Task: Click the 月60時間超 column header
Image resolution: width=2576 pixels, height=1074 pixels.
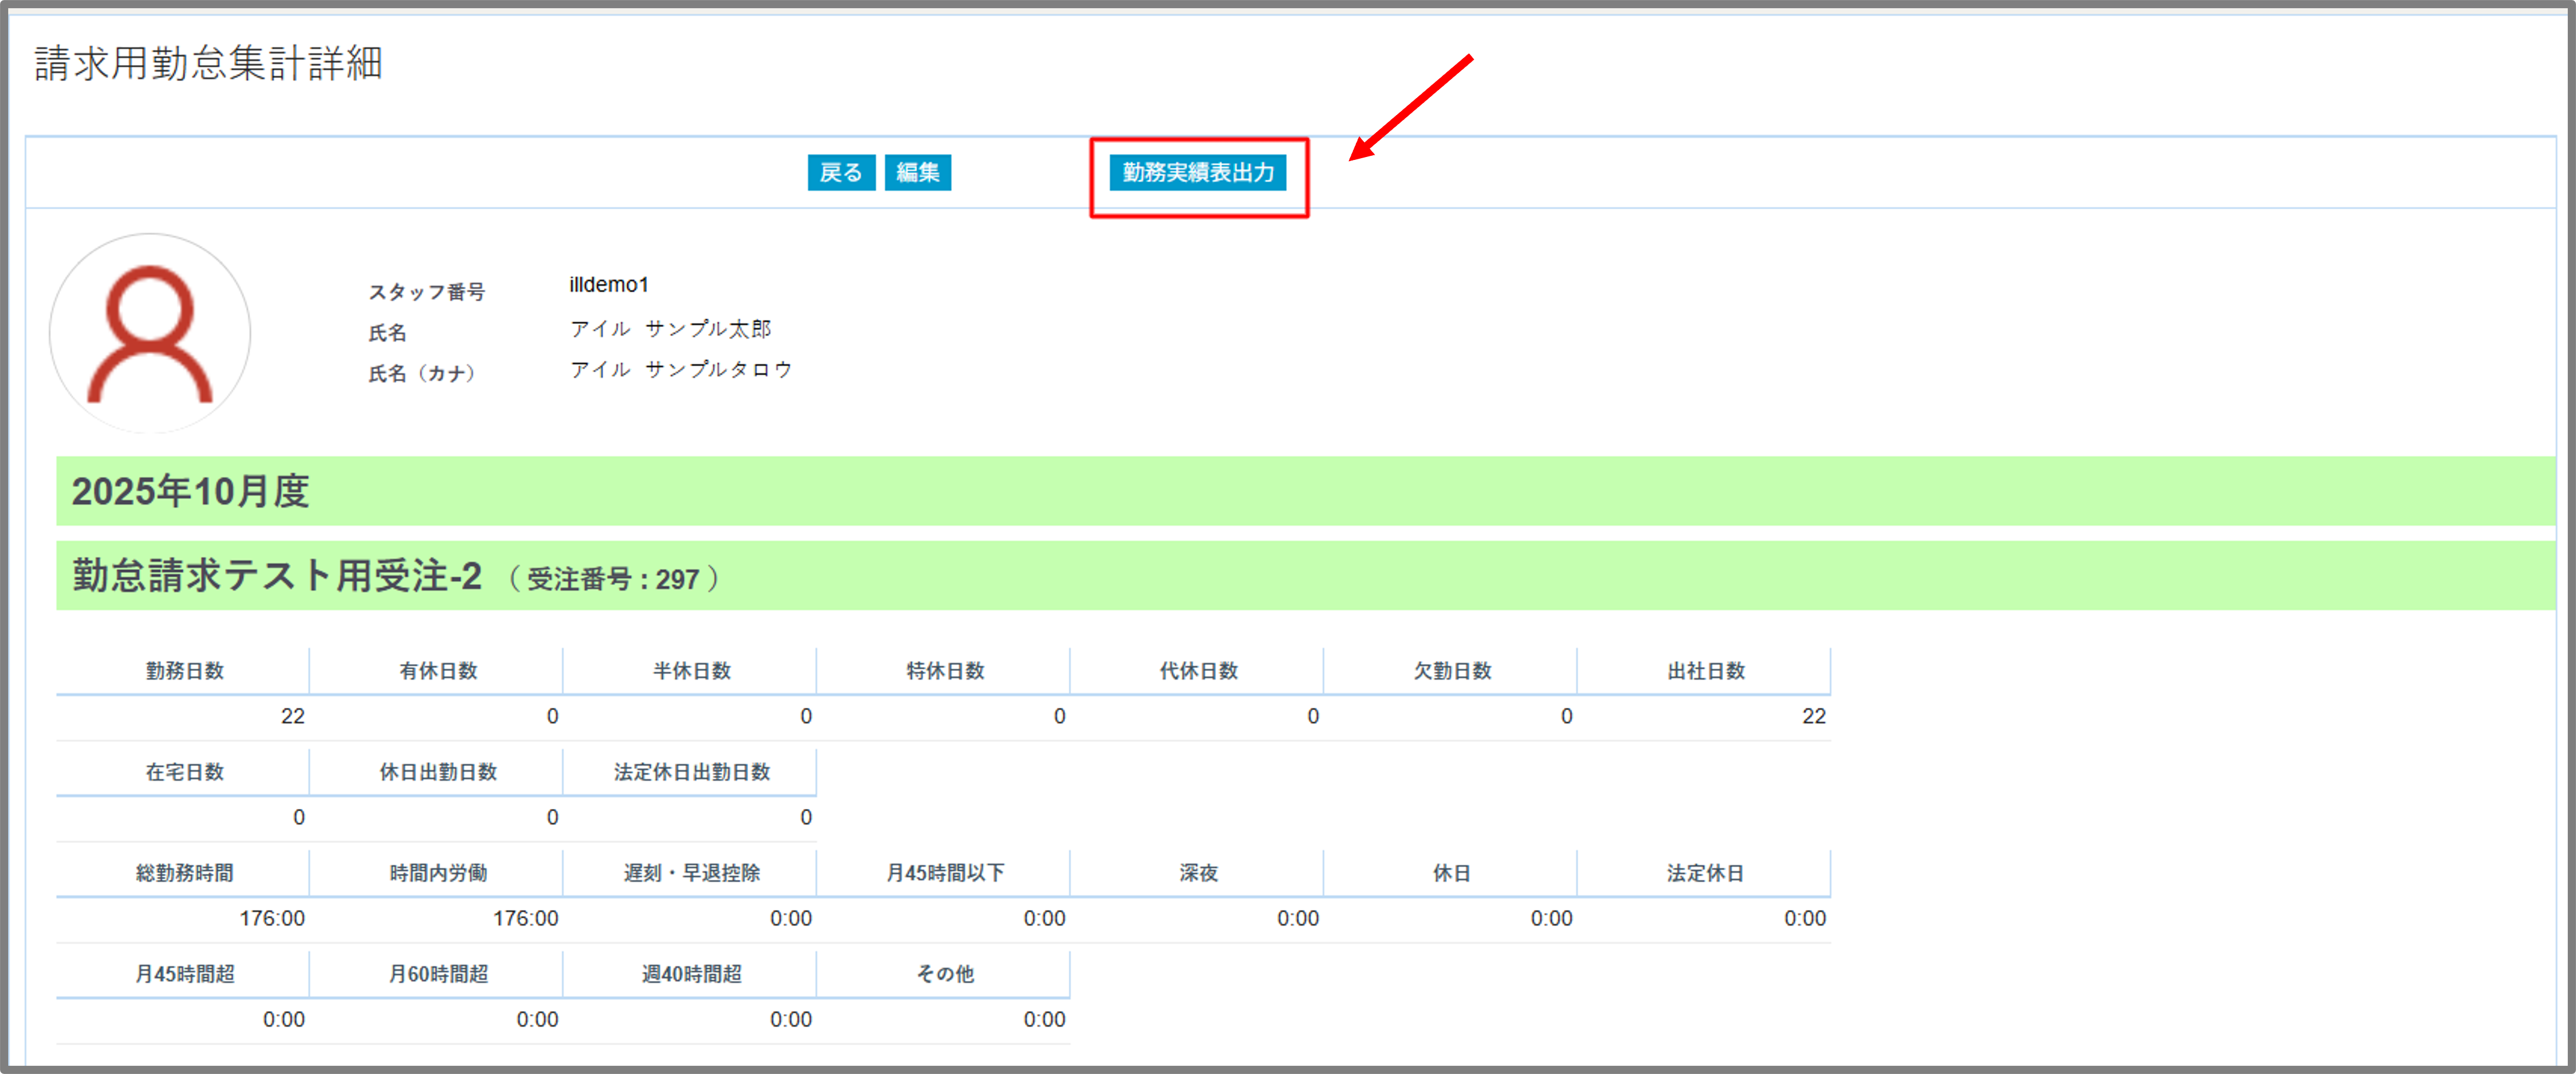Action: tap(438, 974)
